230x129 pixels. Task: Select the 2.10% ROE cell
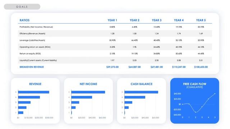[x=112, y=53]
